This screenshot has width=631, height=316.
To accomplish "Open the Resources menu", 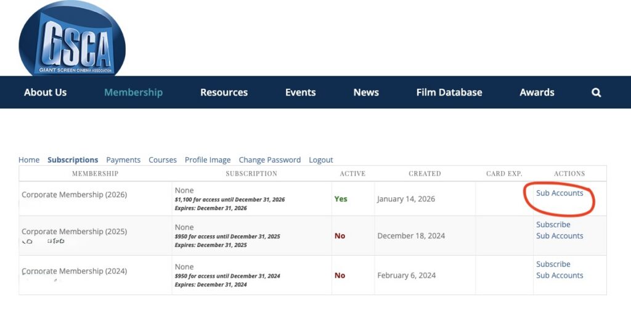I will 224,92.
